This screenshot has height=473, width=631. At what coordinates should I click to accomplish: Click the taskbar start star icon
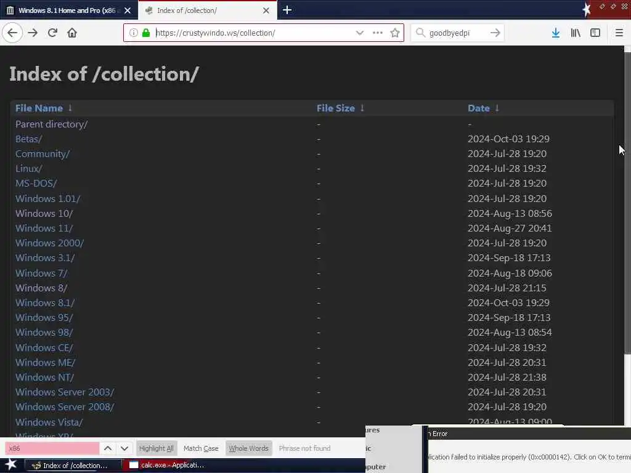[x=11, y=465]
